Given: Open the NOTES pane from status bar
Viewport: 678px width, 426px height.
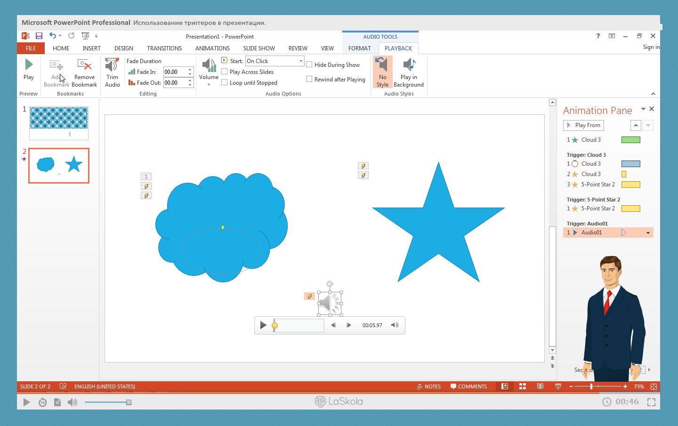Looking at the screenshot, I should 428,386.
